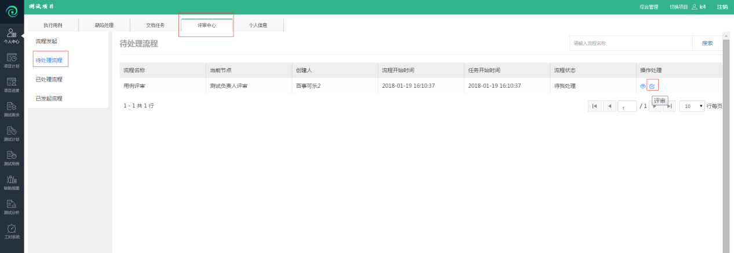The width and height of the screenshot is (734, 253).
Task: Go to the first page of results
Action: [594, 106]
